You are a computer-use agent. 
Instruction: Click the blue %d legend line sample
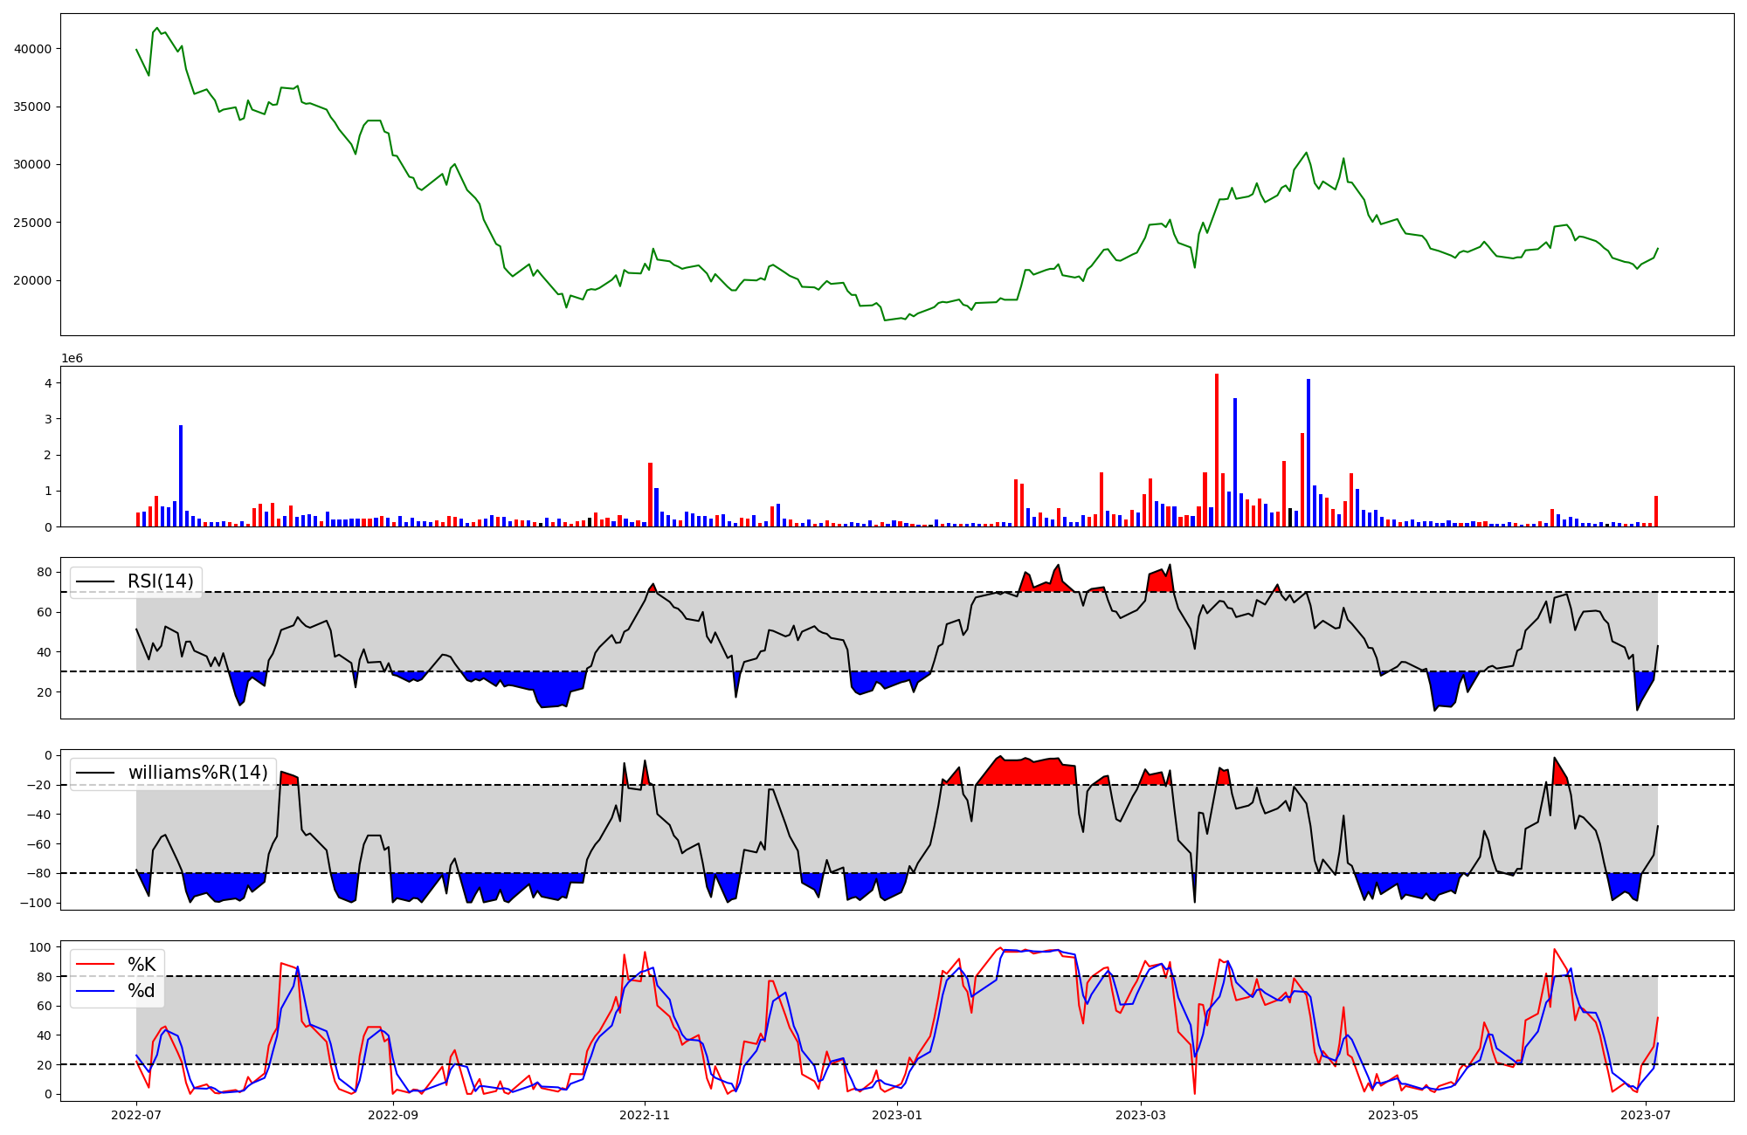click(96, 991)
